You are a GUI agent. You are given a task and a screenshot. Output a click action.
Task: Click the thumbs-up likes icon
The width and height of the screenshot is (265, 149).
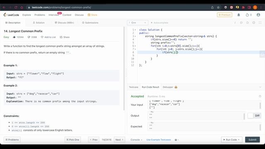tap(14, 37)
